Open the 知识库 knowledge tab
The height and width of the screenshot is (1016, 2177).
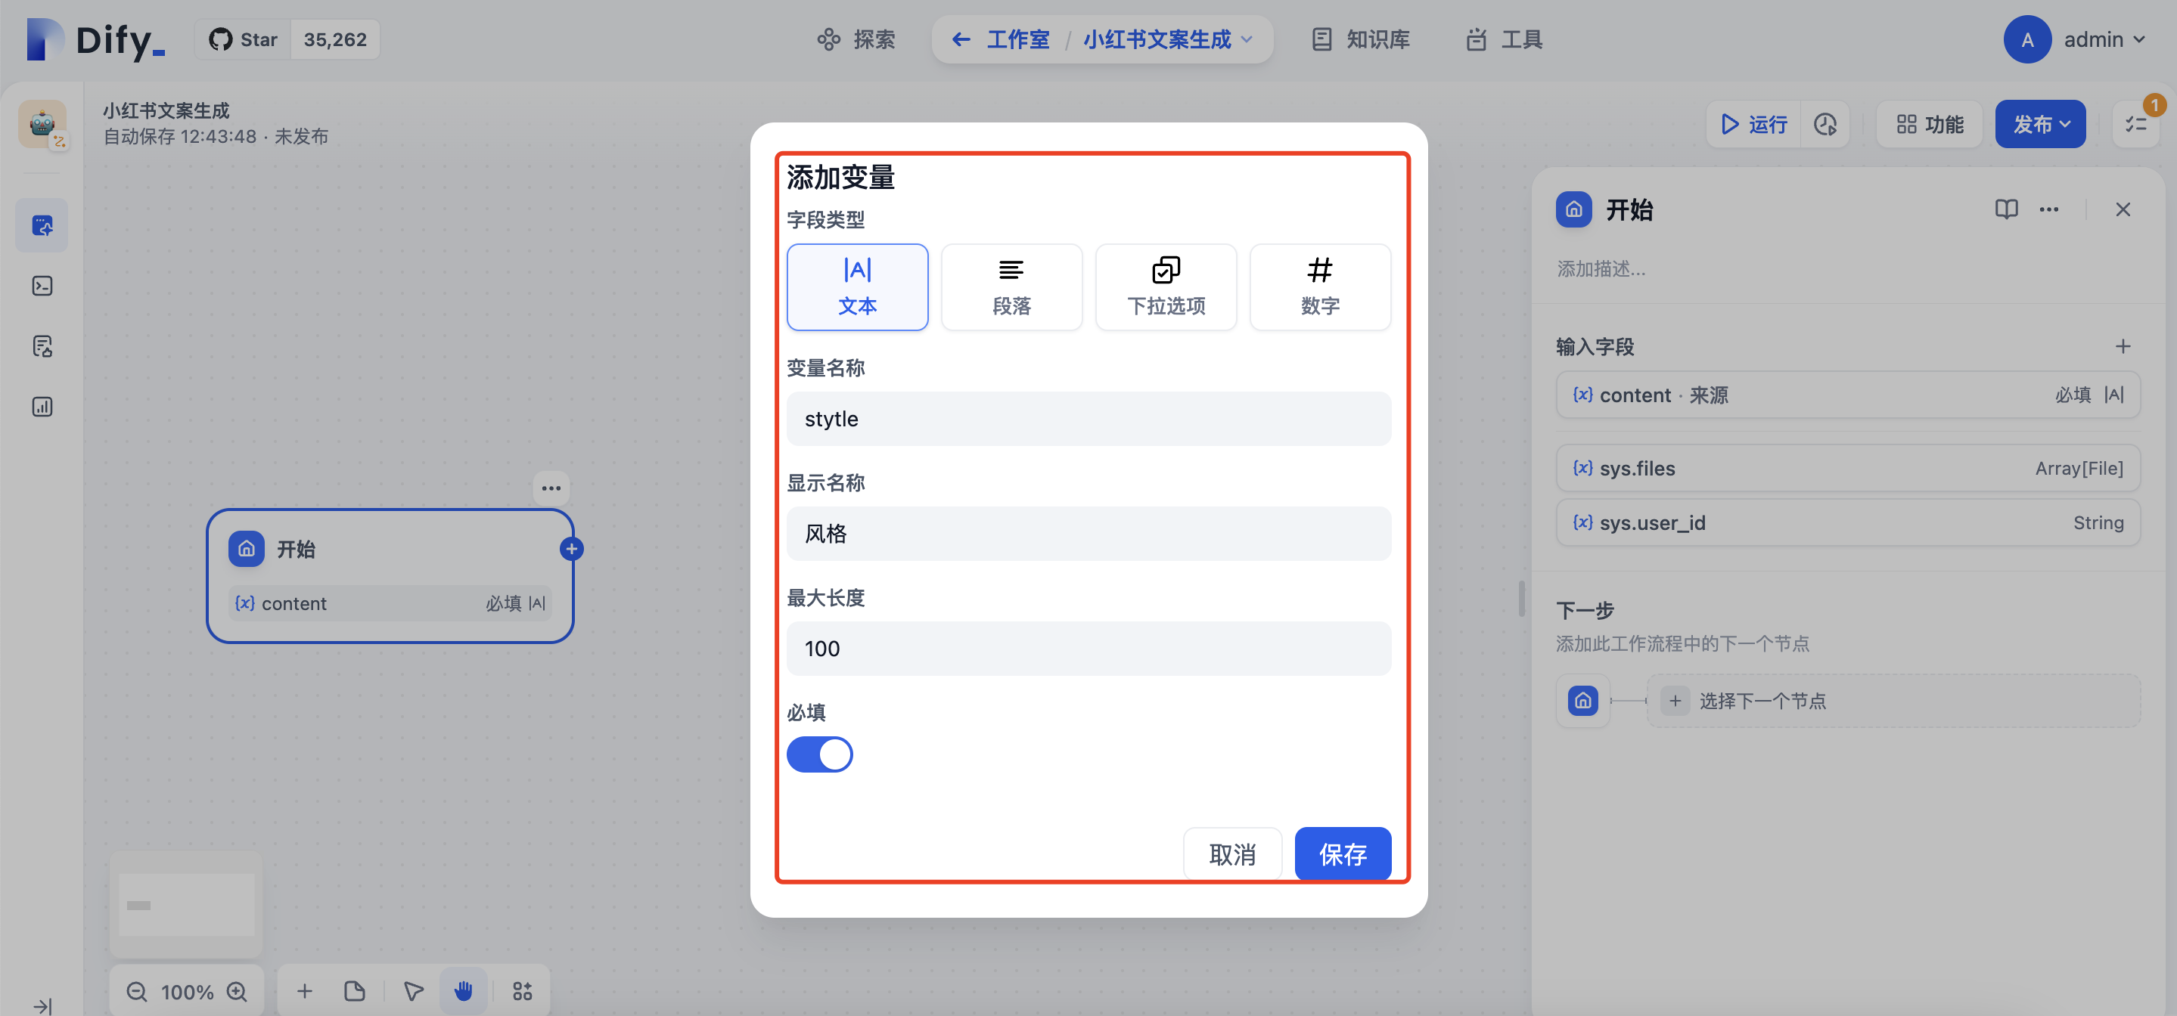click(x=1361, y=40)
